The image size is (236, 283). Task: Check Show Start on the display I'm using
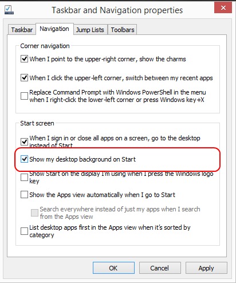pyautogui.click(x=24, y=177)
